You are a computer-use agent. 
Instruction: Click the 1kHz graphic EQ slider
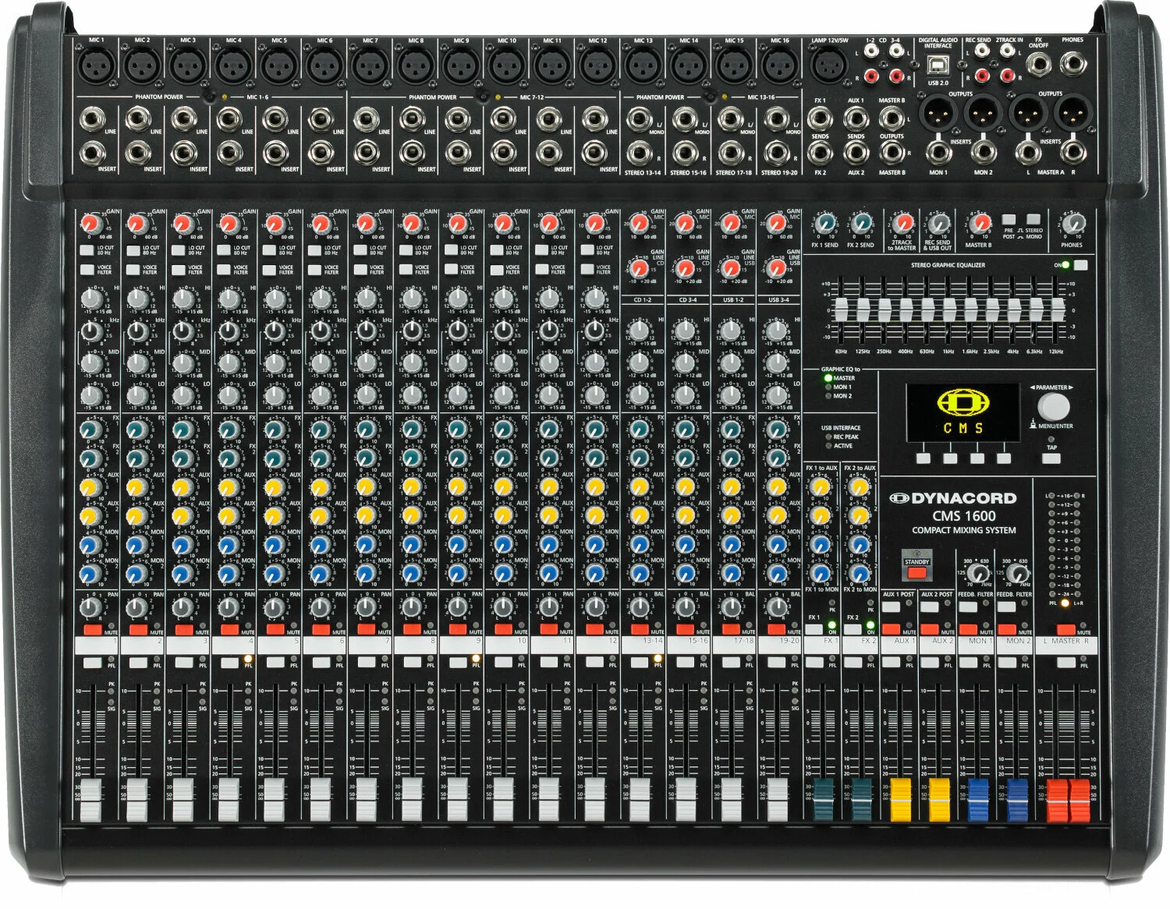pos(948,309)
